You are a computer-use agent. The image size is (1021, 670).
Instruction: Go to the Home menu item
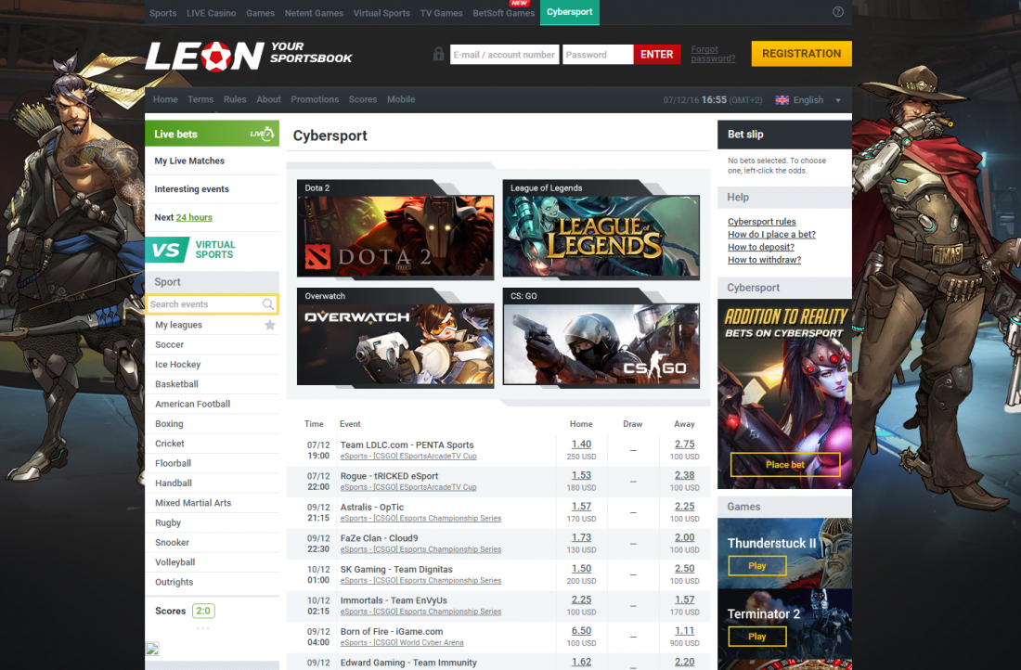click(165, 99)
